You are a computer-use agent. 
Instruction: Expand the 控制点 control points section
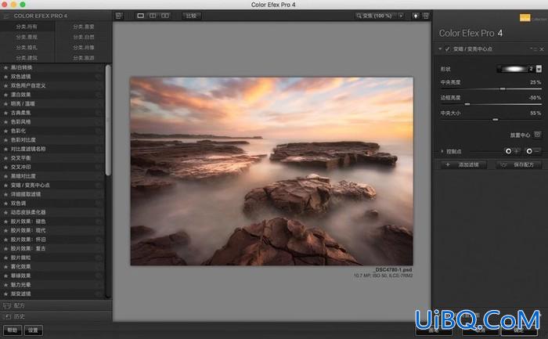pyautogui.click(x=442, y=151)
